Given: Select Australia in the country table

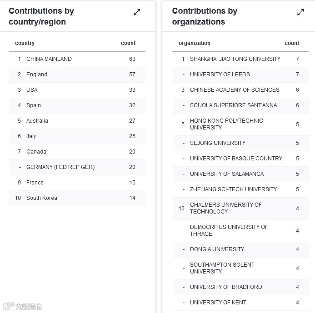Looking at the screenshot, I should click(x=37, y=121).
